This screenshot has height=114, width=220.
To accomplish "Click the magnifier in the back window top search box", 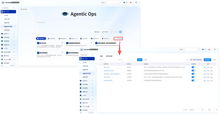I will [x=120, y=3].
